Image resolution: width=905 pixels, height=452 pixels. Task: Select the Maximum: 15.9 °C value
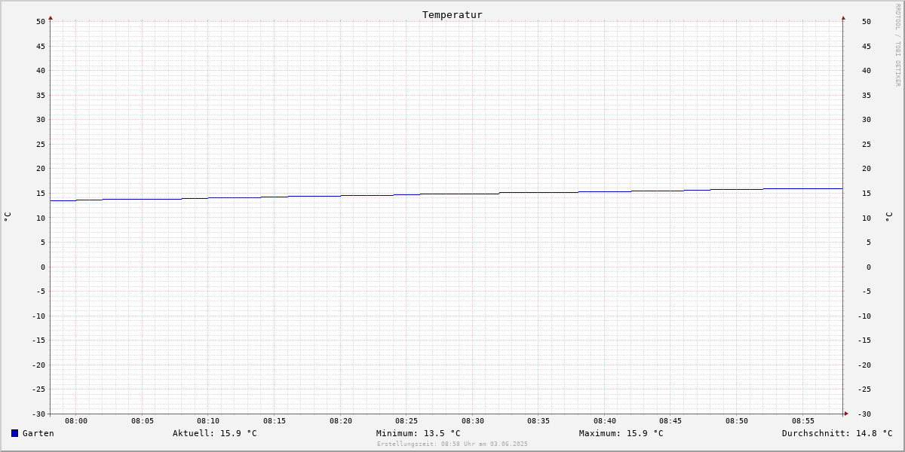click(621, 433)
